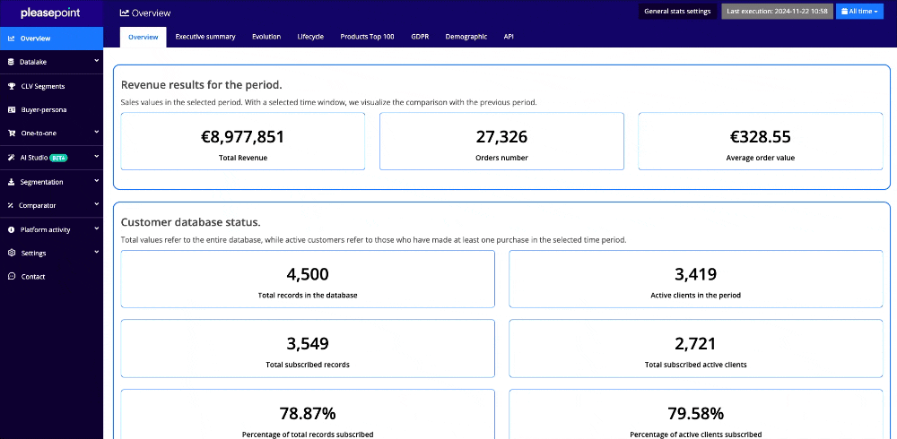
Task: Expand the Comparator submenu arrow
Action: [96, 205]
